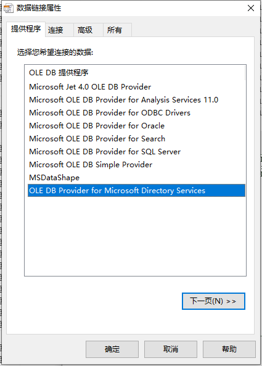
Task: Click the Data Link Properties title icon
Action: point(9,8)
